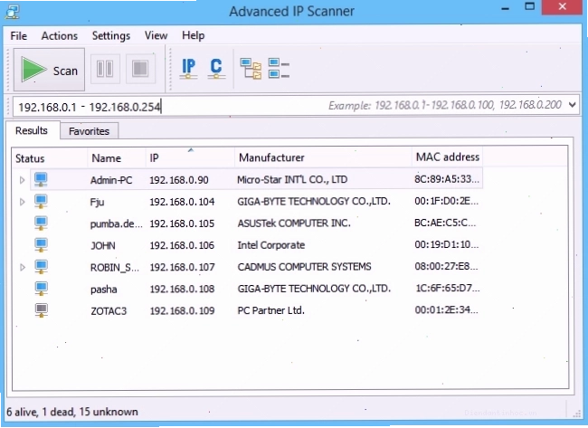Click the Pause scan icon
Image resolution: width=588 pixels, height=428 pixels.
tap(105, 69)
